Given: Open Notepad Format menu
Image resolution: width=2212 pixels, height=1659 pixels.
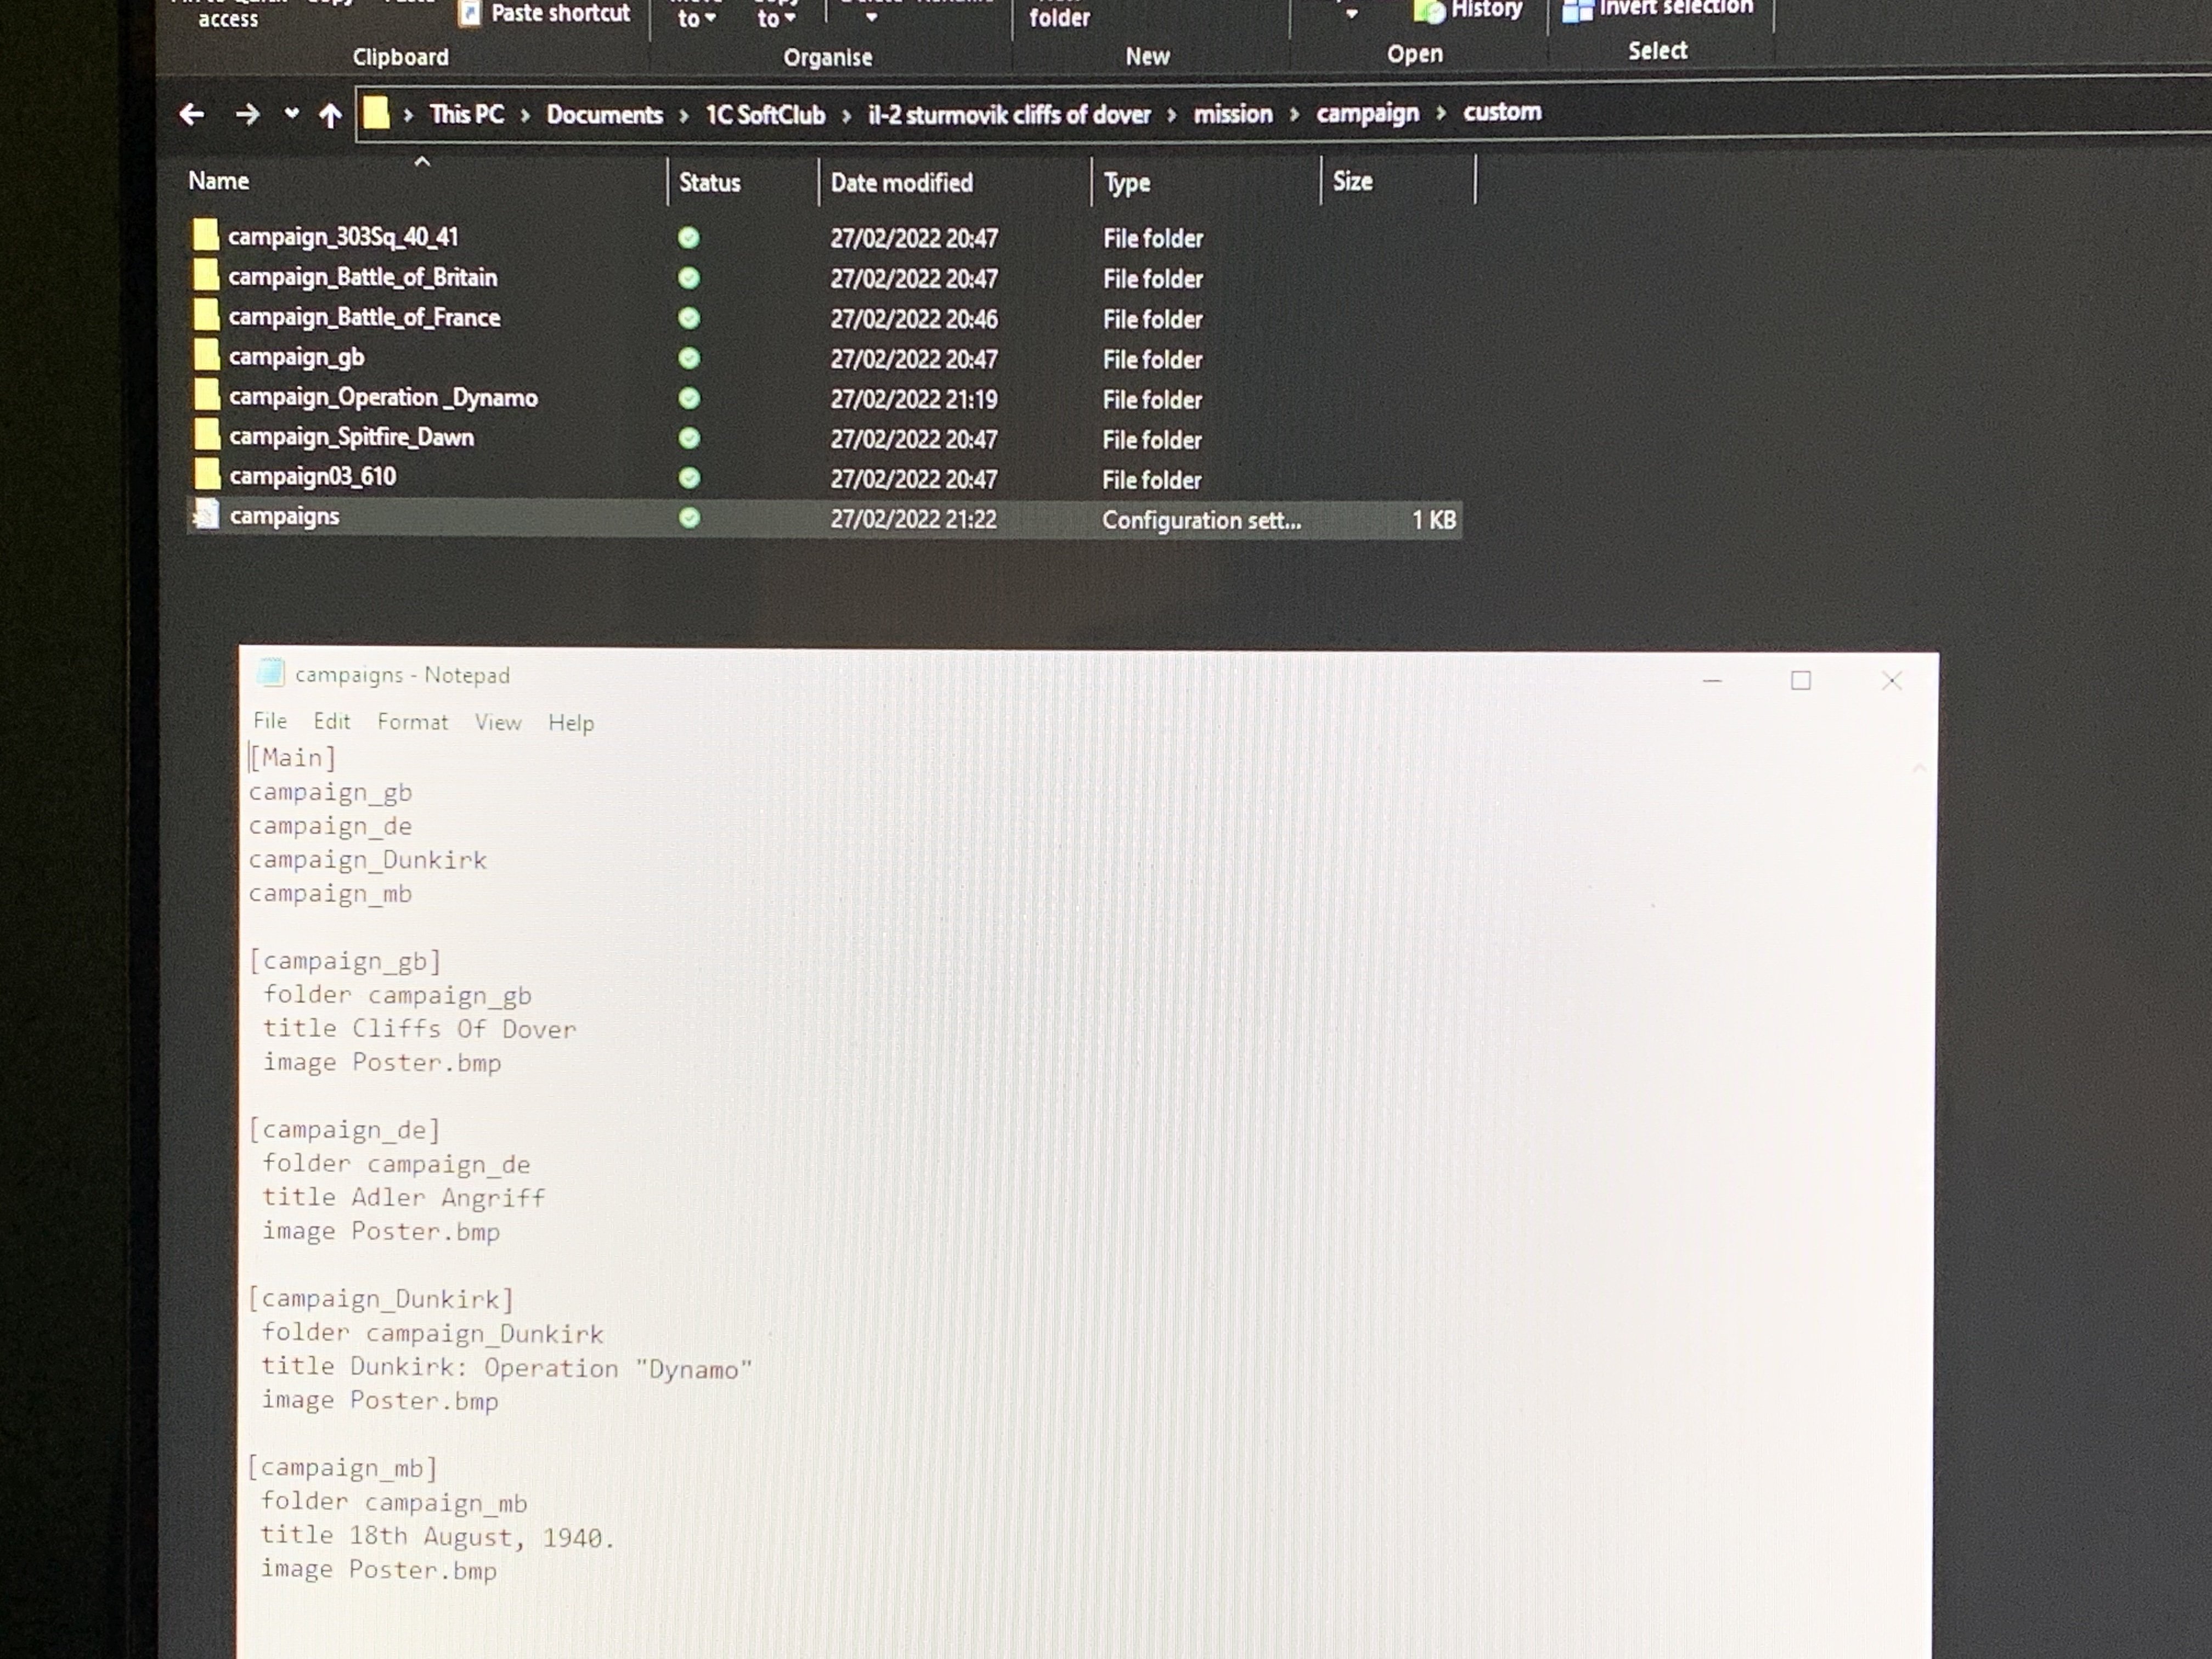Looking at the screenshot, I should tap(412, 722).
